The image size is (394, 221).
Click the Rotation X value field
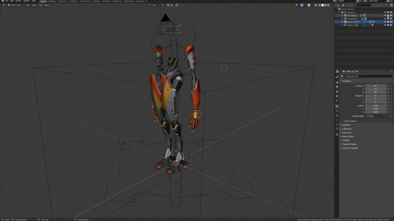376,96
